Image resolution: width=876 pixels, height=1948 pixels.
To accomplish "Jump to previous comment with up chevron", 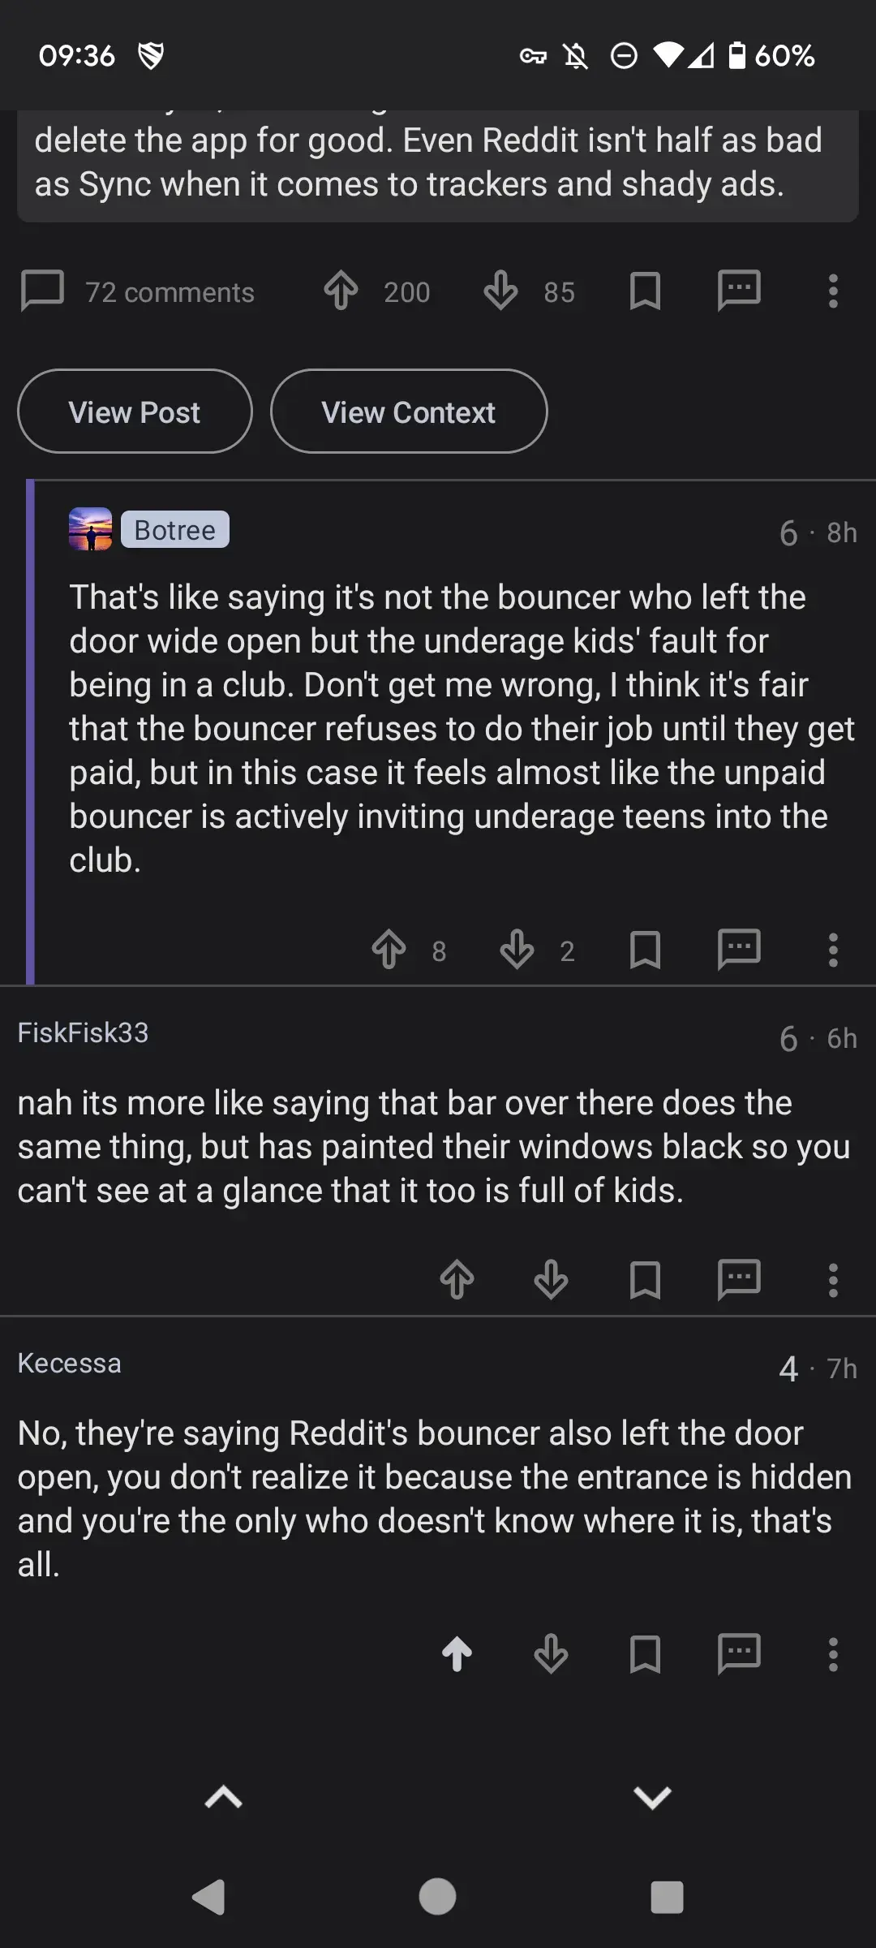I will (224, 1797).
